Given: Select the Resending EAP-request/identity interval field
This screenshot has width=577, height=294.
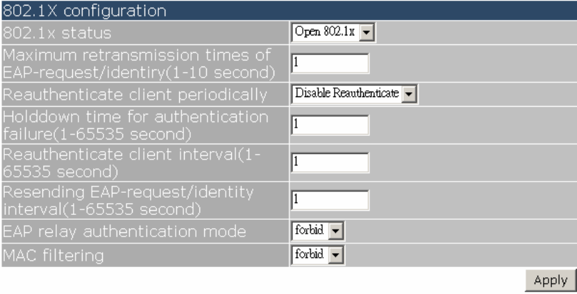Looking at the screenshot, I should tap(330, 199).
